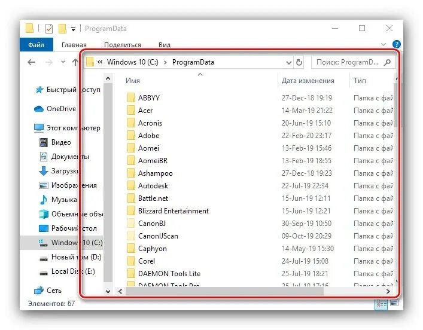Go back with the left arrow
423x330 pixels.
point(31,62)
